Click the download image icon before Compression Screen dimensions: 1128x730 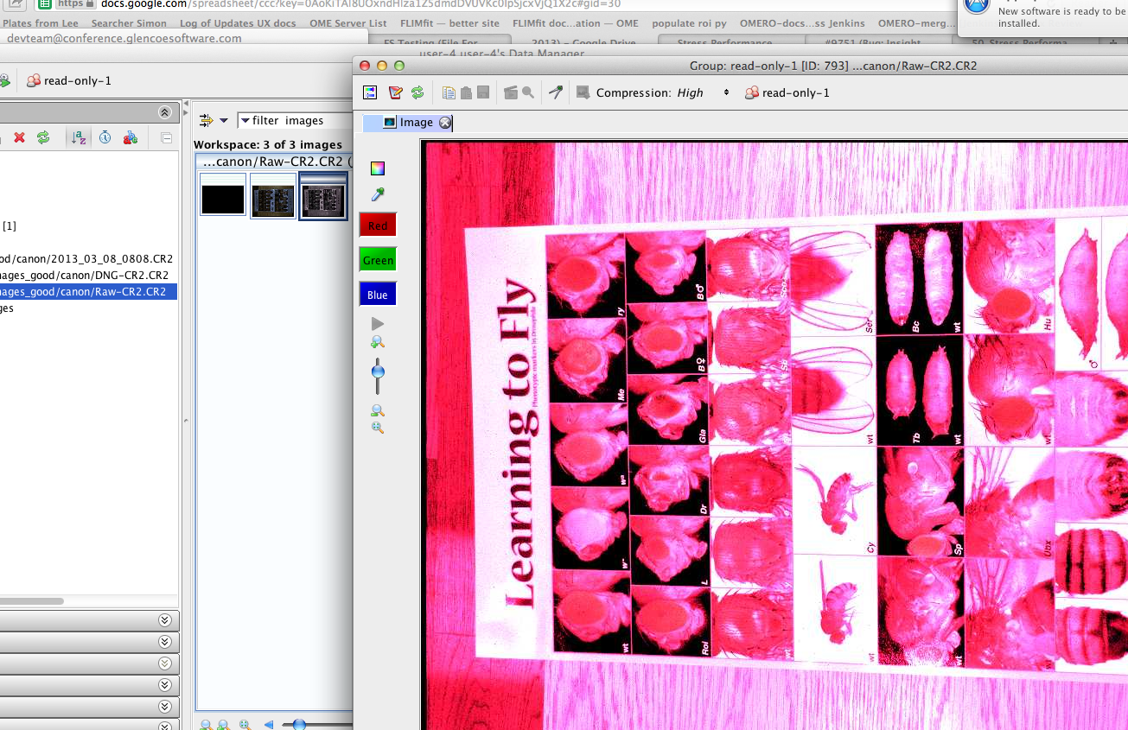tap(583, 92)
